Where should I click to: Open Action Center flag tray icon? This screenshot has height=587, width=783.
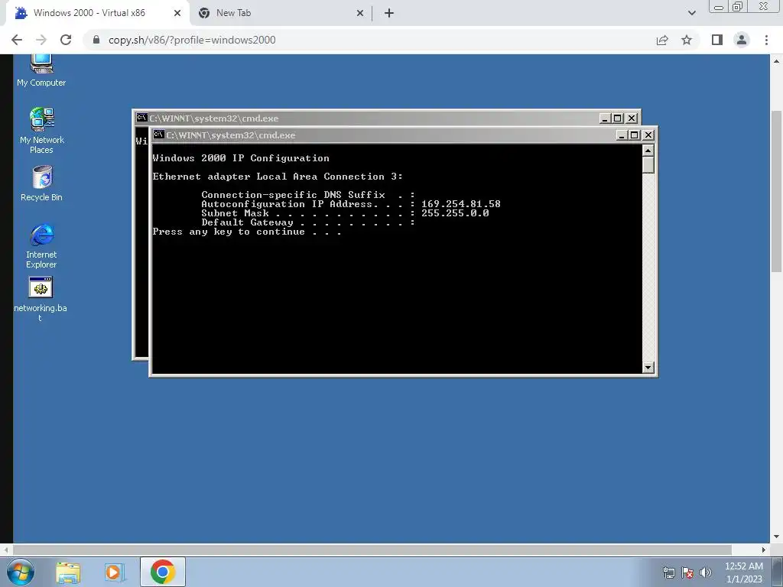tap(687, 572)
